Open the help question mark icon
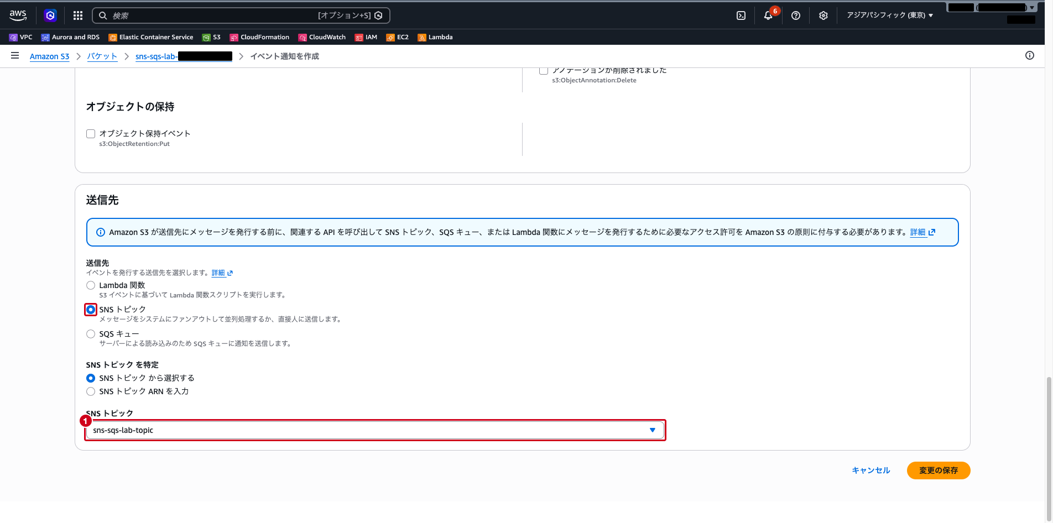 (796, 15)
